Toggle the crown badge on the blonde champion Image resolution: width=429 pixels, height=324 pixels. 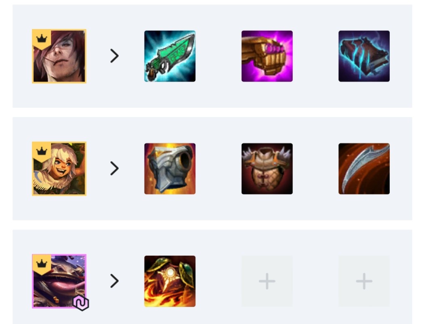(x=42, y=151)
